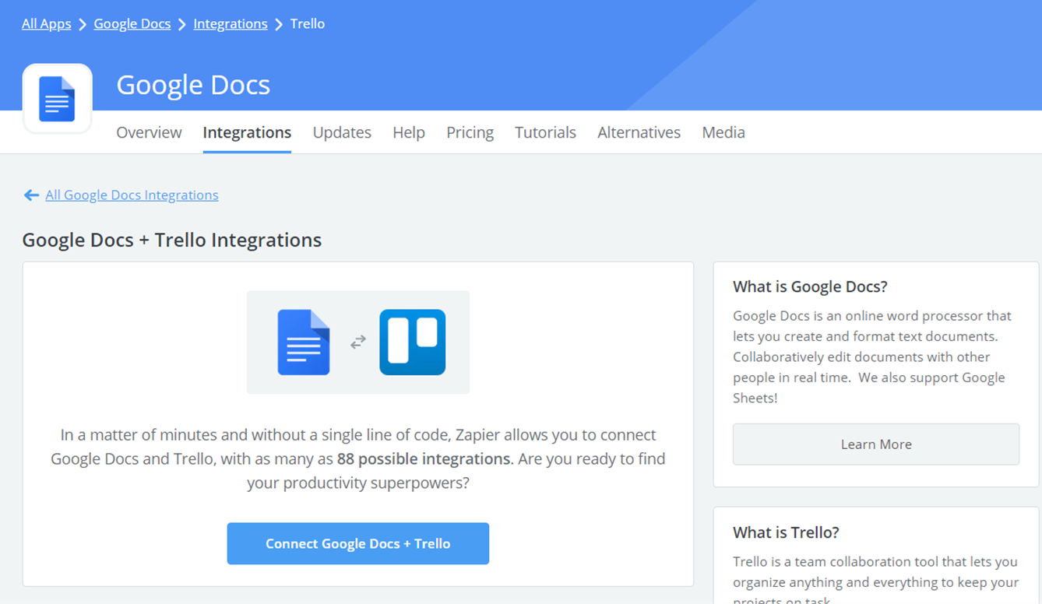Screen dimensions: 1042x604
Task: Open the Pricing tab
Action: click(x=470, y=132)
